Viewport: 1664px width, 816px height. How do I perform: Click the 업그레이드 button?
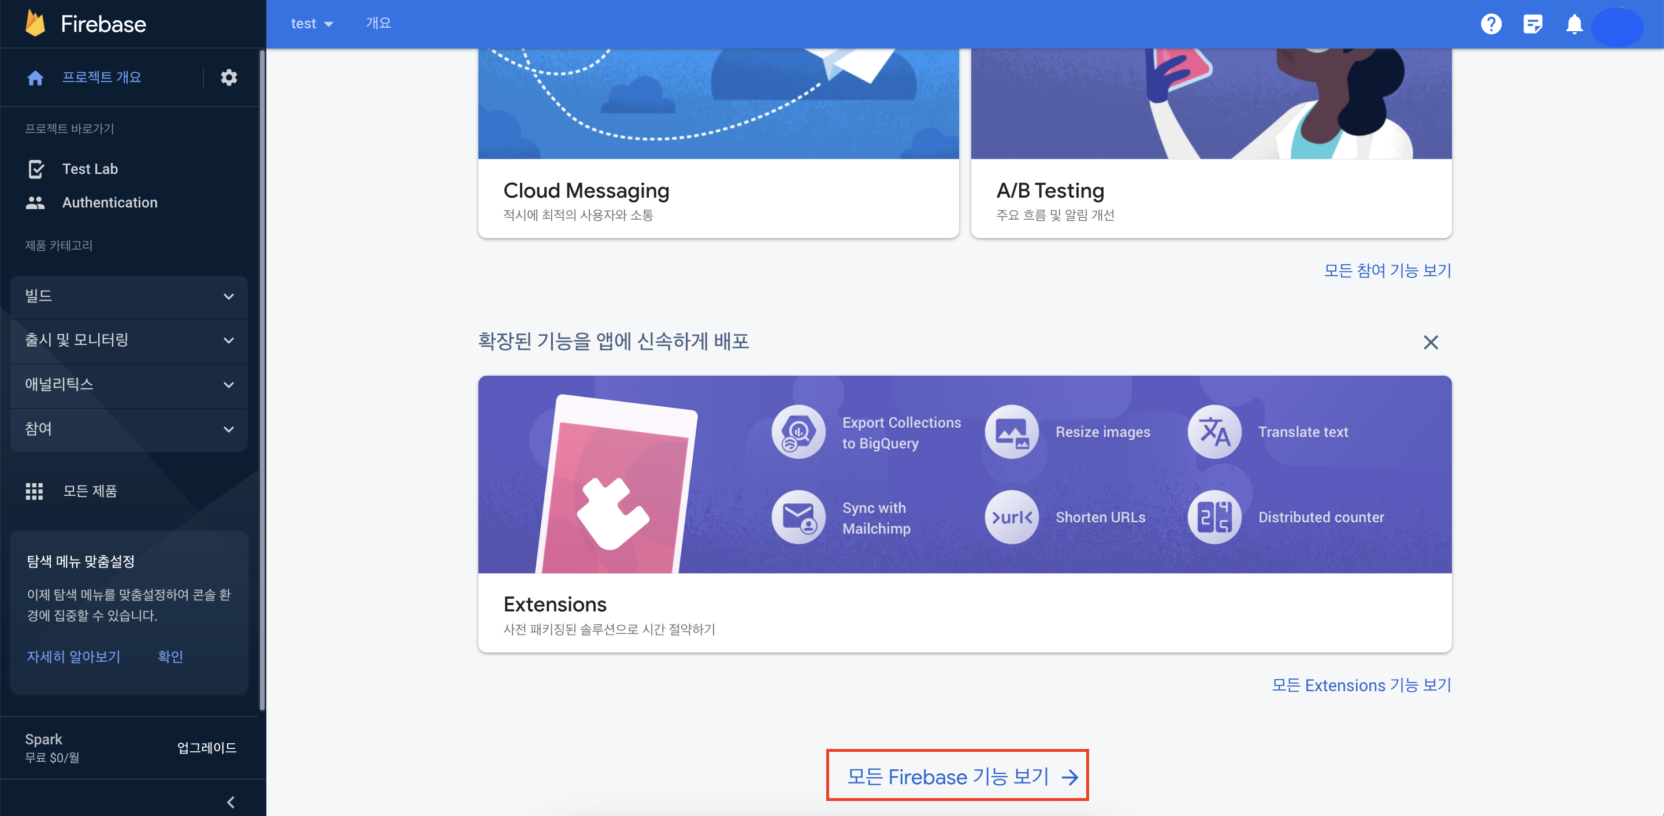(x=207, y=748)
